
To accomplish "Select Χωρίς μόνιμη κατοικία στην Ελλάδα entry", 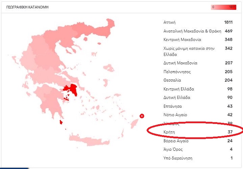I will pyautogui.click(x=198, y=51).
